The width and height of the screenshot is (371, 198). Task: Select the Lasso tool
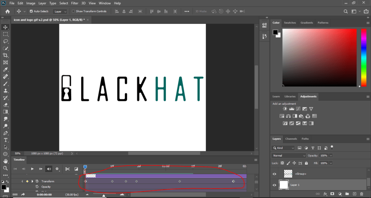(5, 41)
